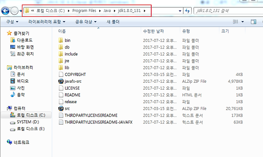Select the 로컬 디스크 (C:) breadcrumb segment
Image resolution: width=263 pixels, height=157 pixels.
tap(50, 11)
